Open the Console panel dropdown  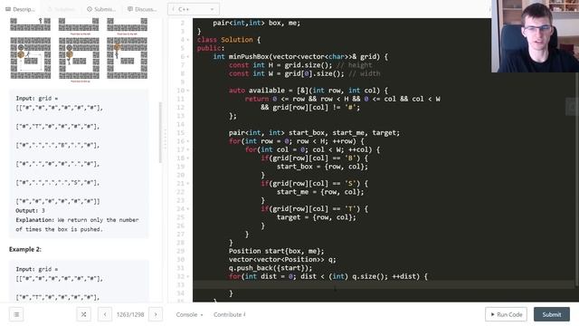[189, 314]
